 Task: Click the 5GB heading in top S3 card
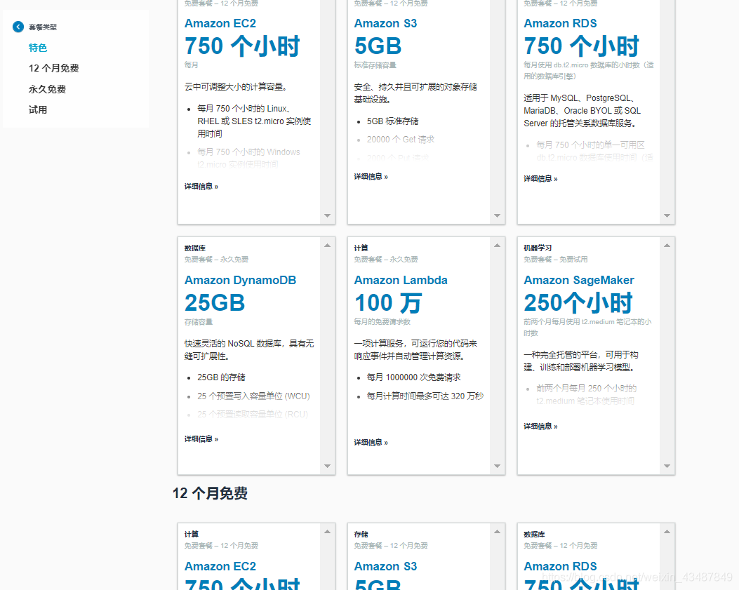point(378,46)
